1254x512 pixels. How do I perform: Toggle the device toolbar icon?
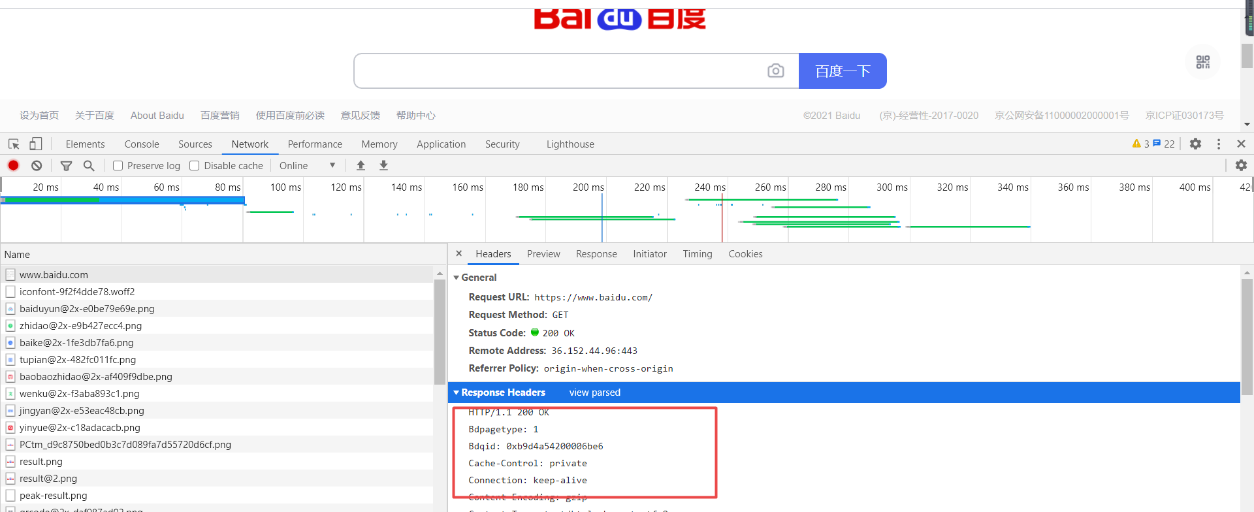pos(36,144)
